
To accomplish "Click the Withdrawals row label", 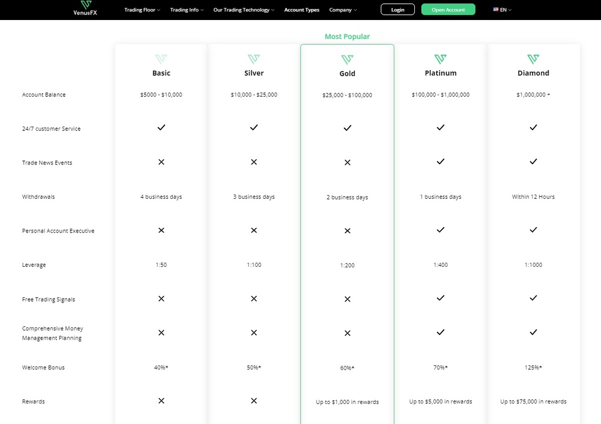I will [x=38, y=197].
